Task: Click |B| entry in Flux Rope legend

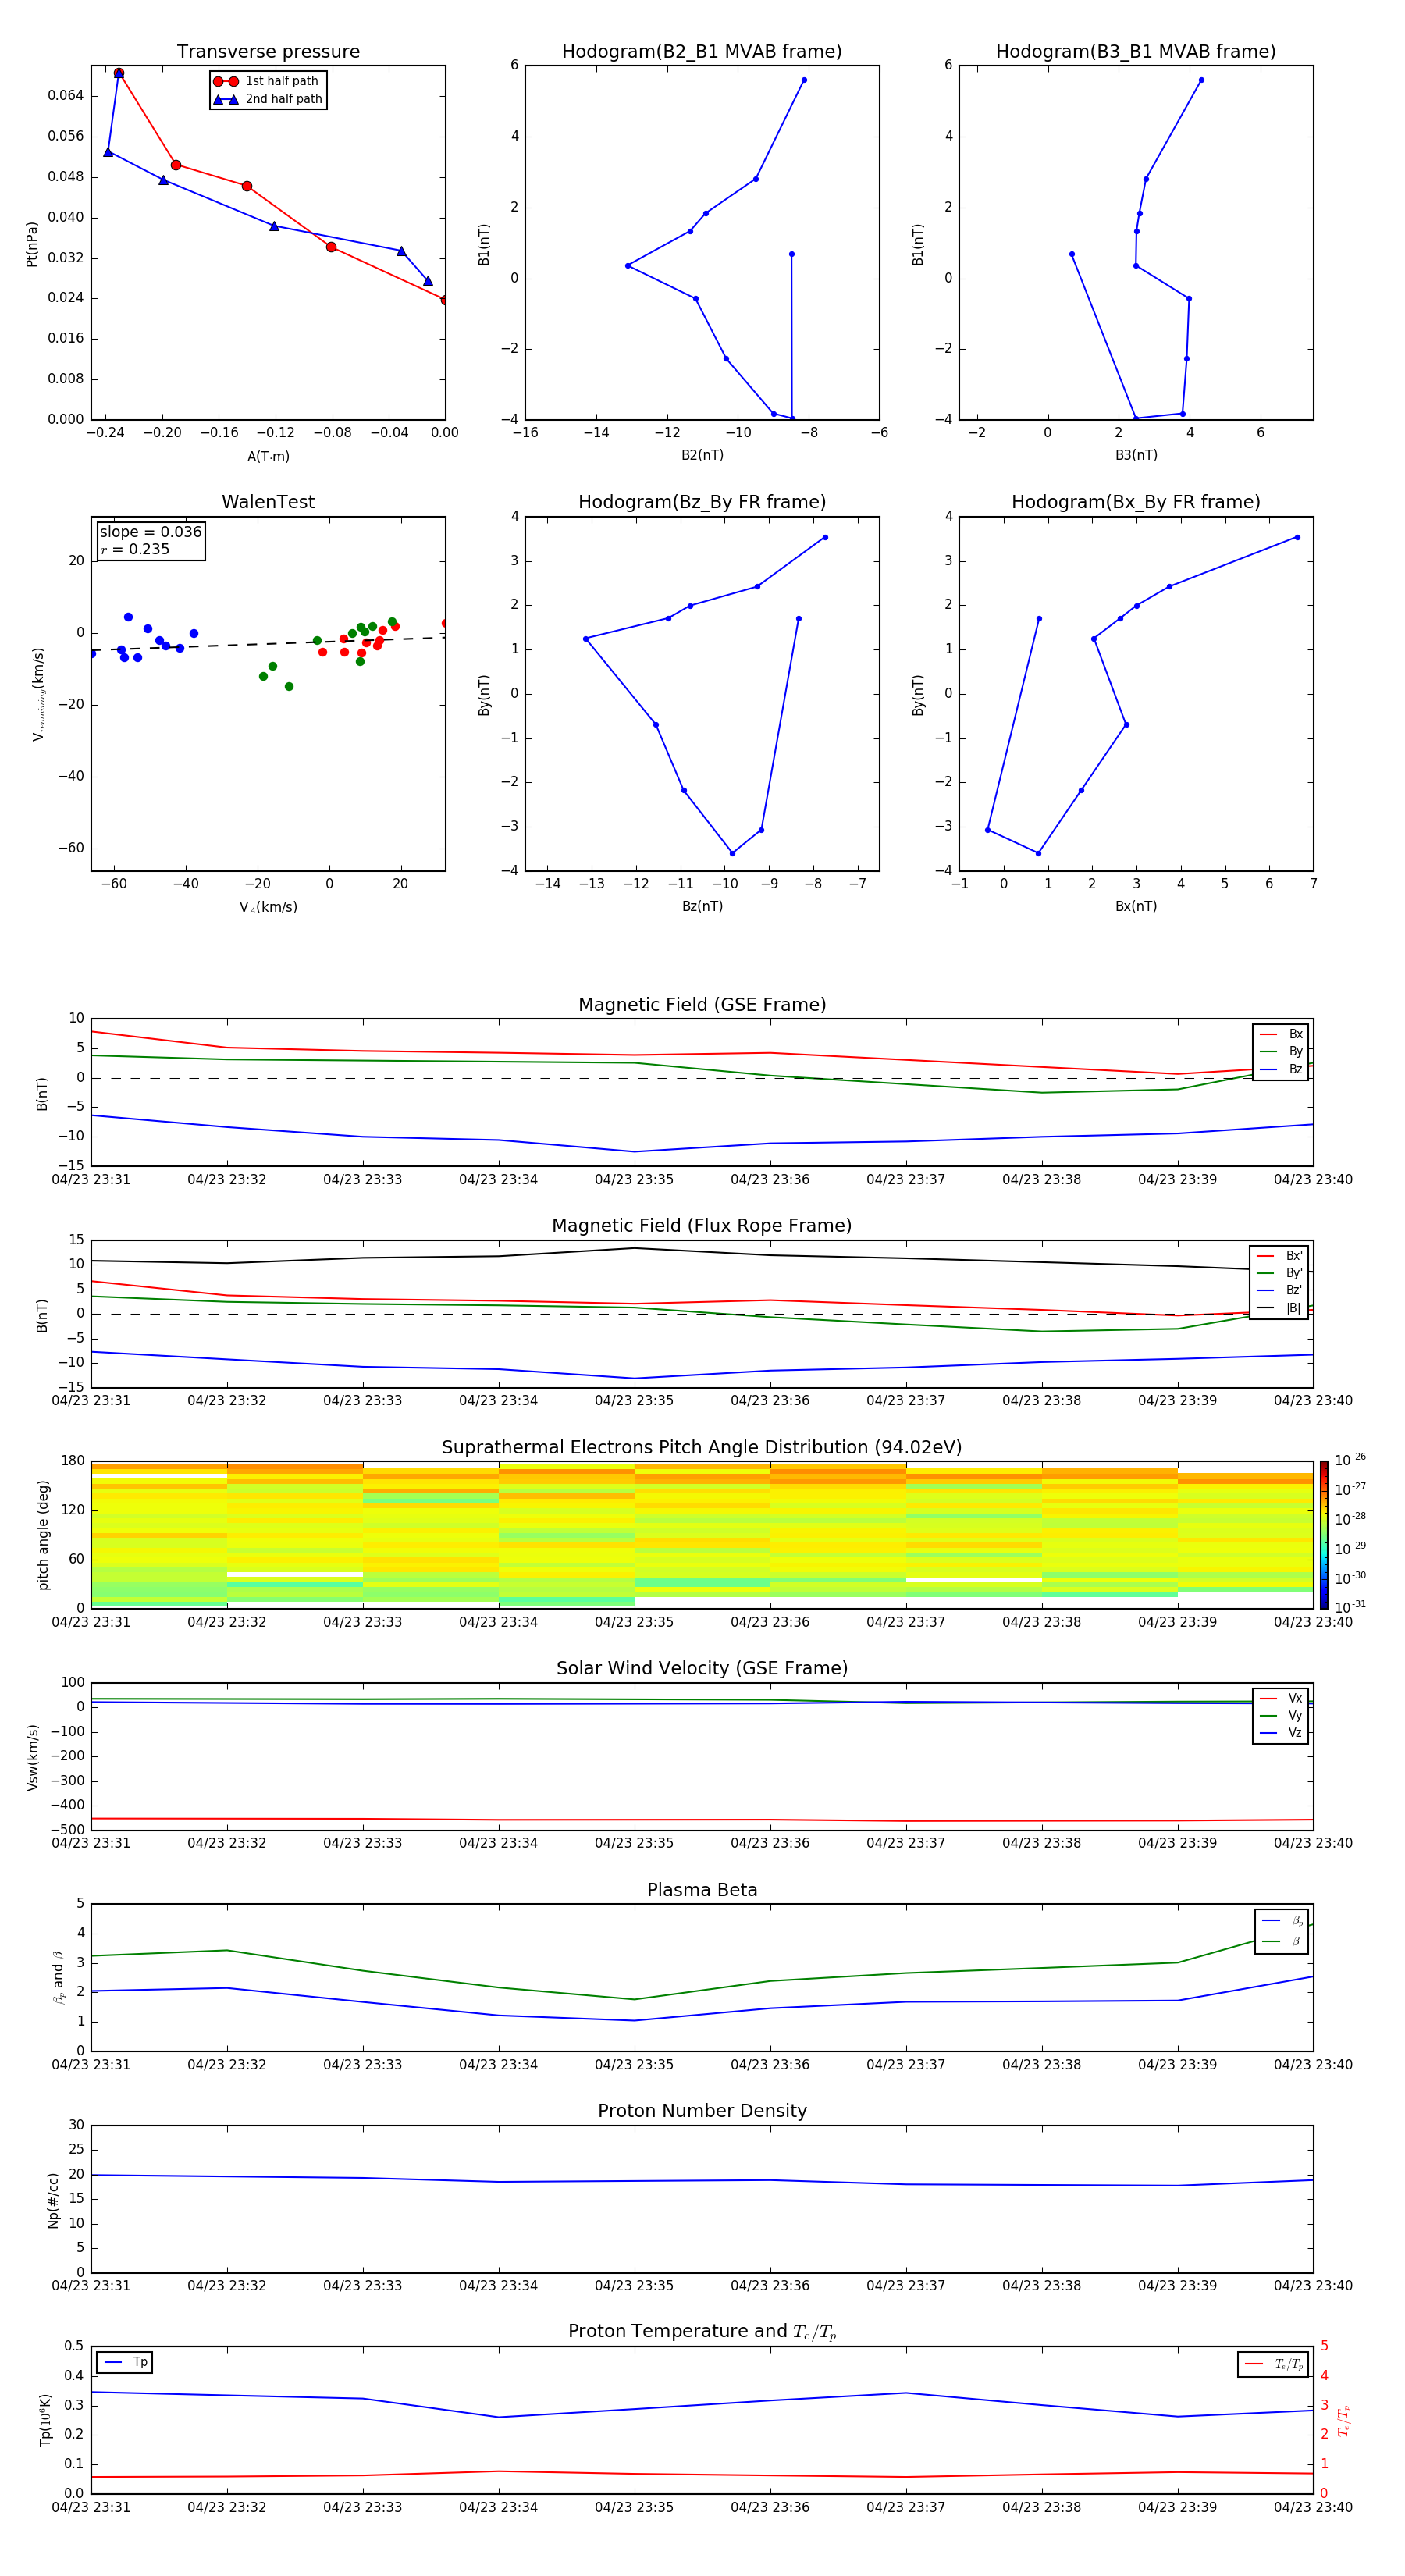Action: click(x=1279, y=1308)
